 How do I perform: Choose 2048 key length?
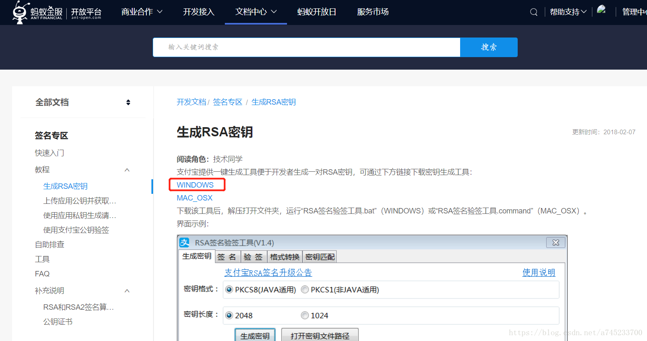pyautogui.click(x=239, y=316)
